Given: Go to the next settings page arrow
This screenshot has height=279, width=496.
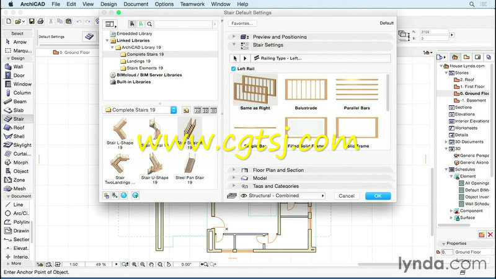Looking at the screenshot, I should (245, 58).
